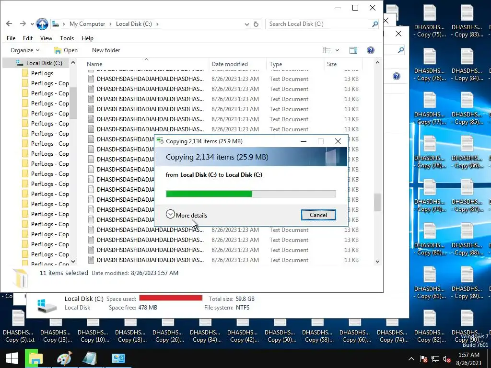Screen dimensions: 491x368
Task: Close the Copying 2,134 items dialog
Action: (x=338, y=141)
